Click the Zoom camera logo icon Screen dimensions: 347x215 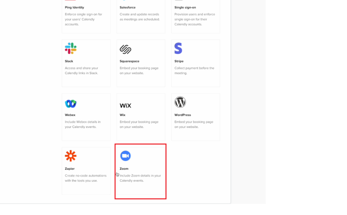125,156
